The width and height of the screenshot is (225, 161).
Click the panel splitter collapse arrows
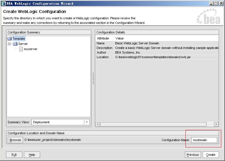(93, 78)
